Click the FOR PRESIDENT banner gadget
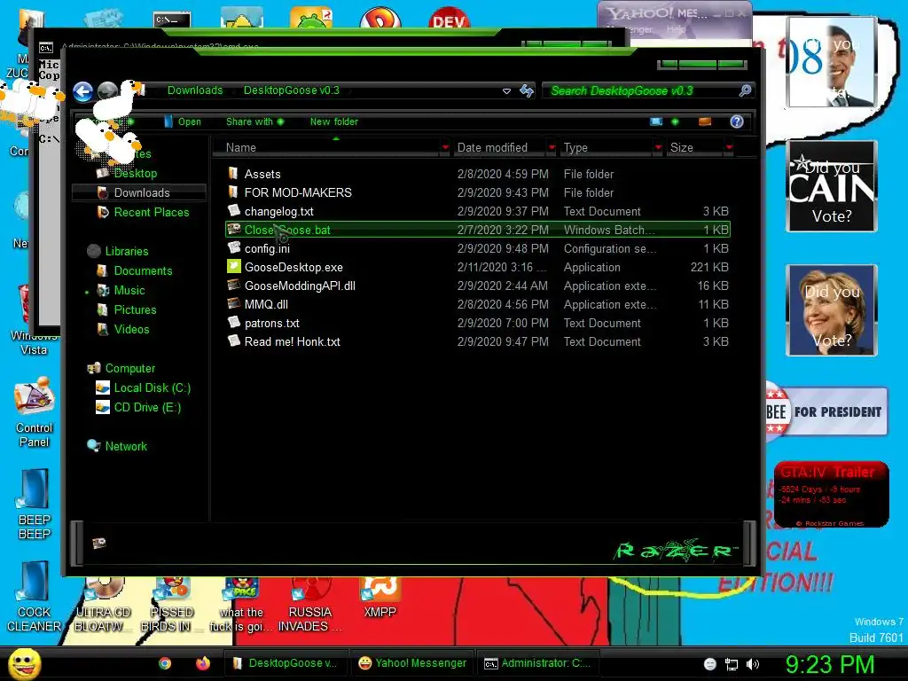 pos(826,411)
